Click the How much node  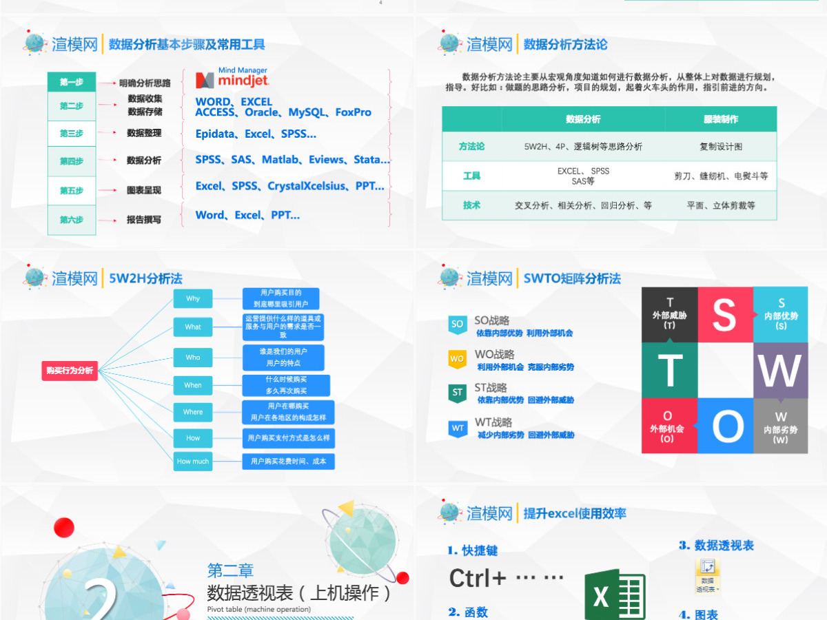[x=193, y=461]
